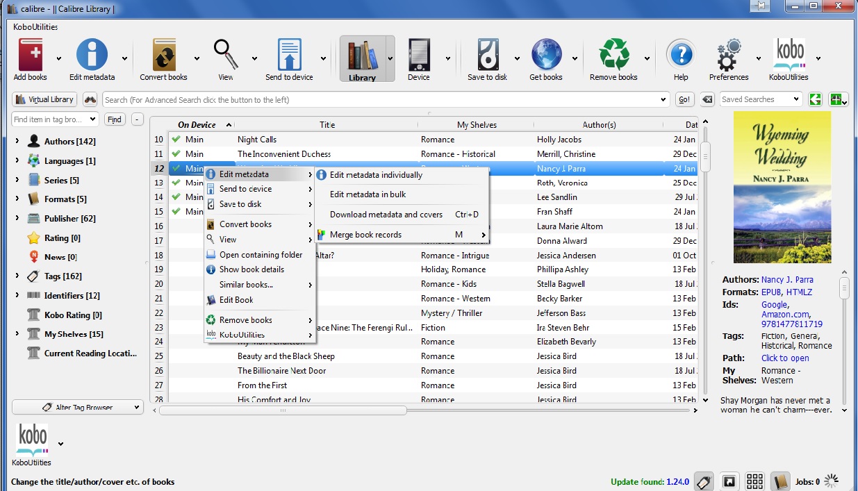Click the Go! search button
The height and width of the screenshot is (491, 858).
point(684,99)
